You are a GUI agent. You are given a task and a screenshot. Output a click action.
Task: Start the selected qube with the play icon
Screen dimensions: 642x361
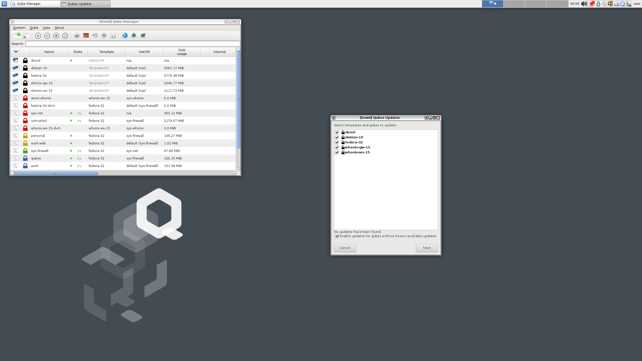point(38,36)
